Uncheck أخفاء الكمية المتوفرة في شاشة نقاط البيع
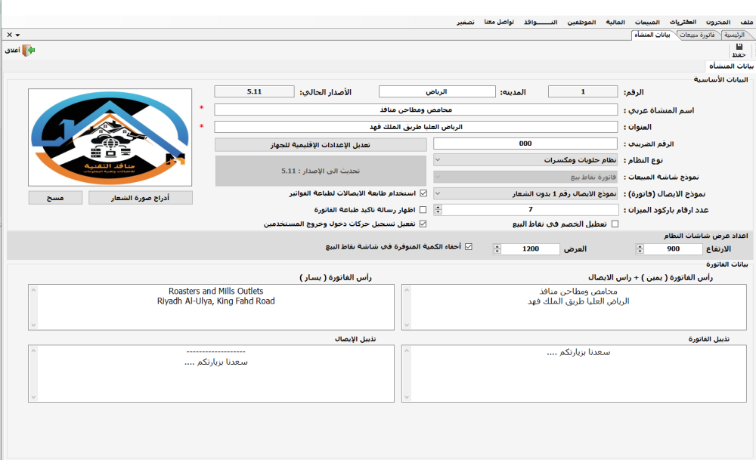The height and width of the screenshot is (460, 756). click(x=469, y=247)
